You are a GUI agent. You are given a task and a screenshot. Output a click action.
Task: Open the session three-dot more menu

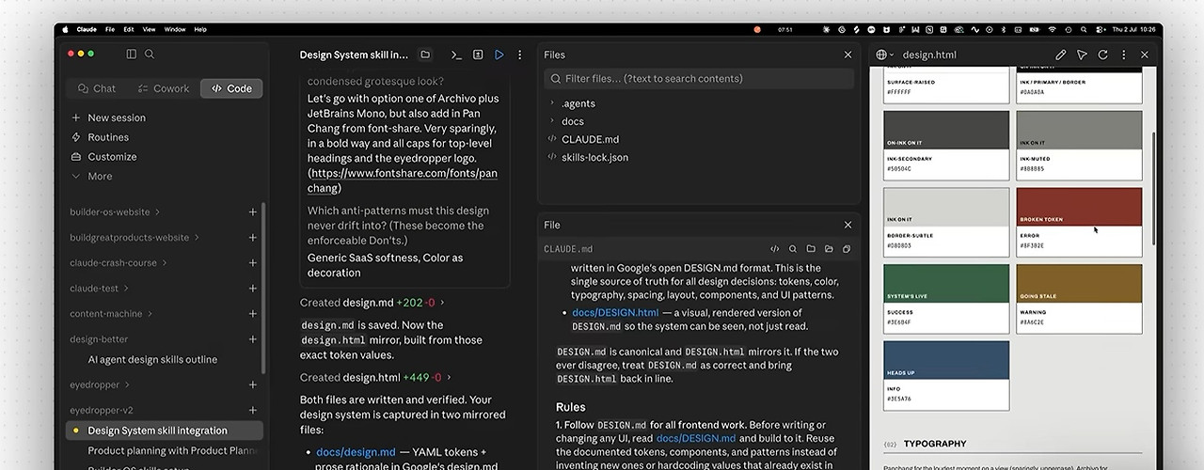tap(519, 55)
